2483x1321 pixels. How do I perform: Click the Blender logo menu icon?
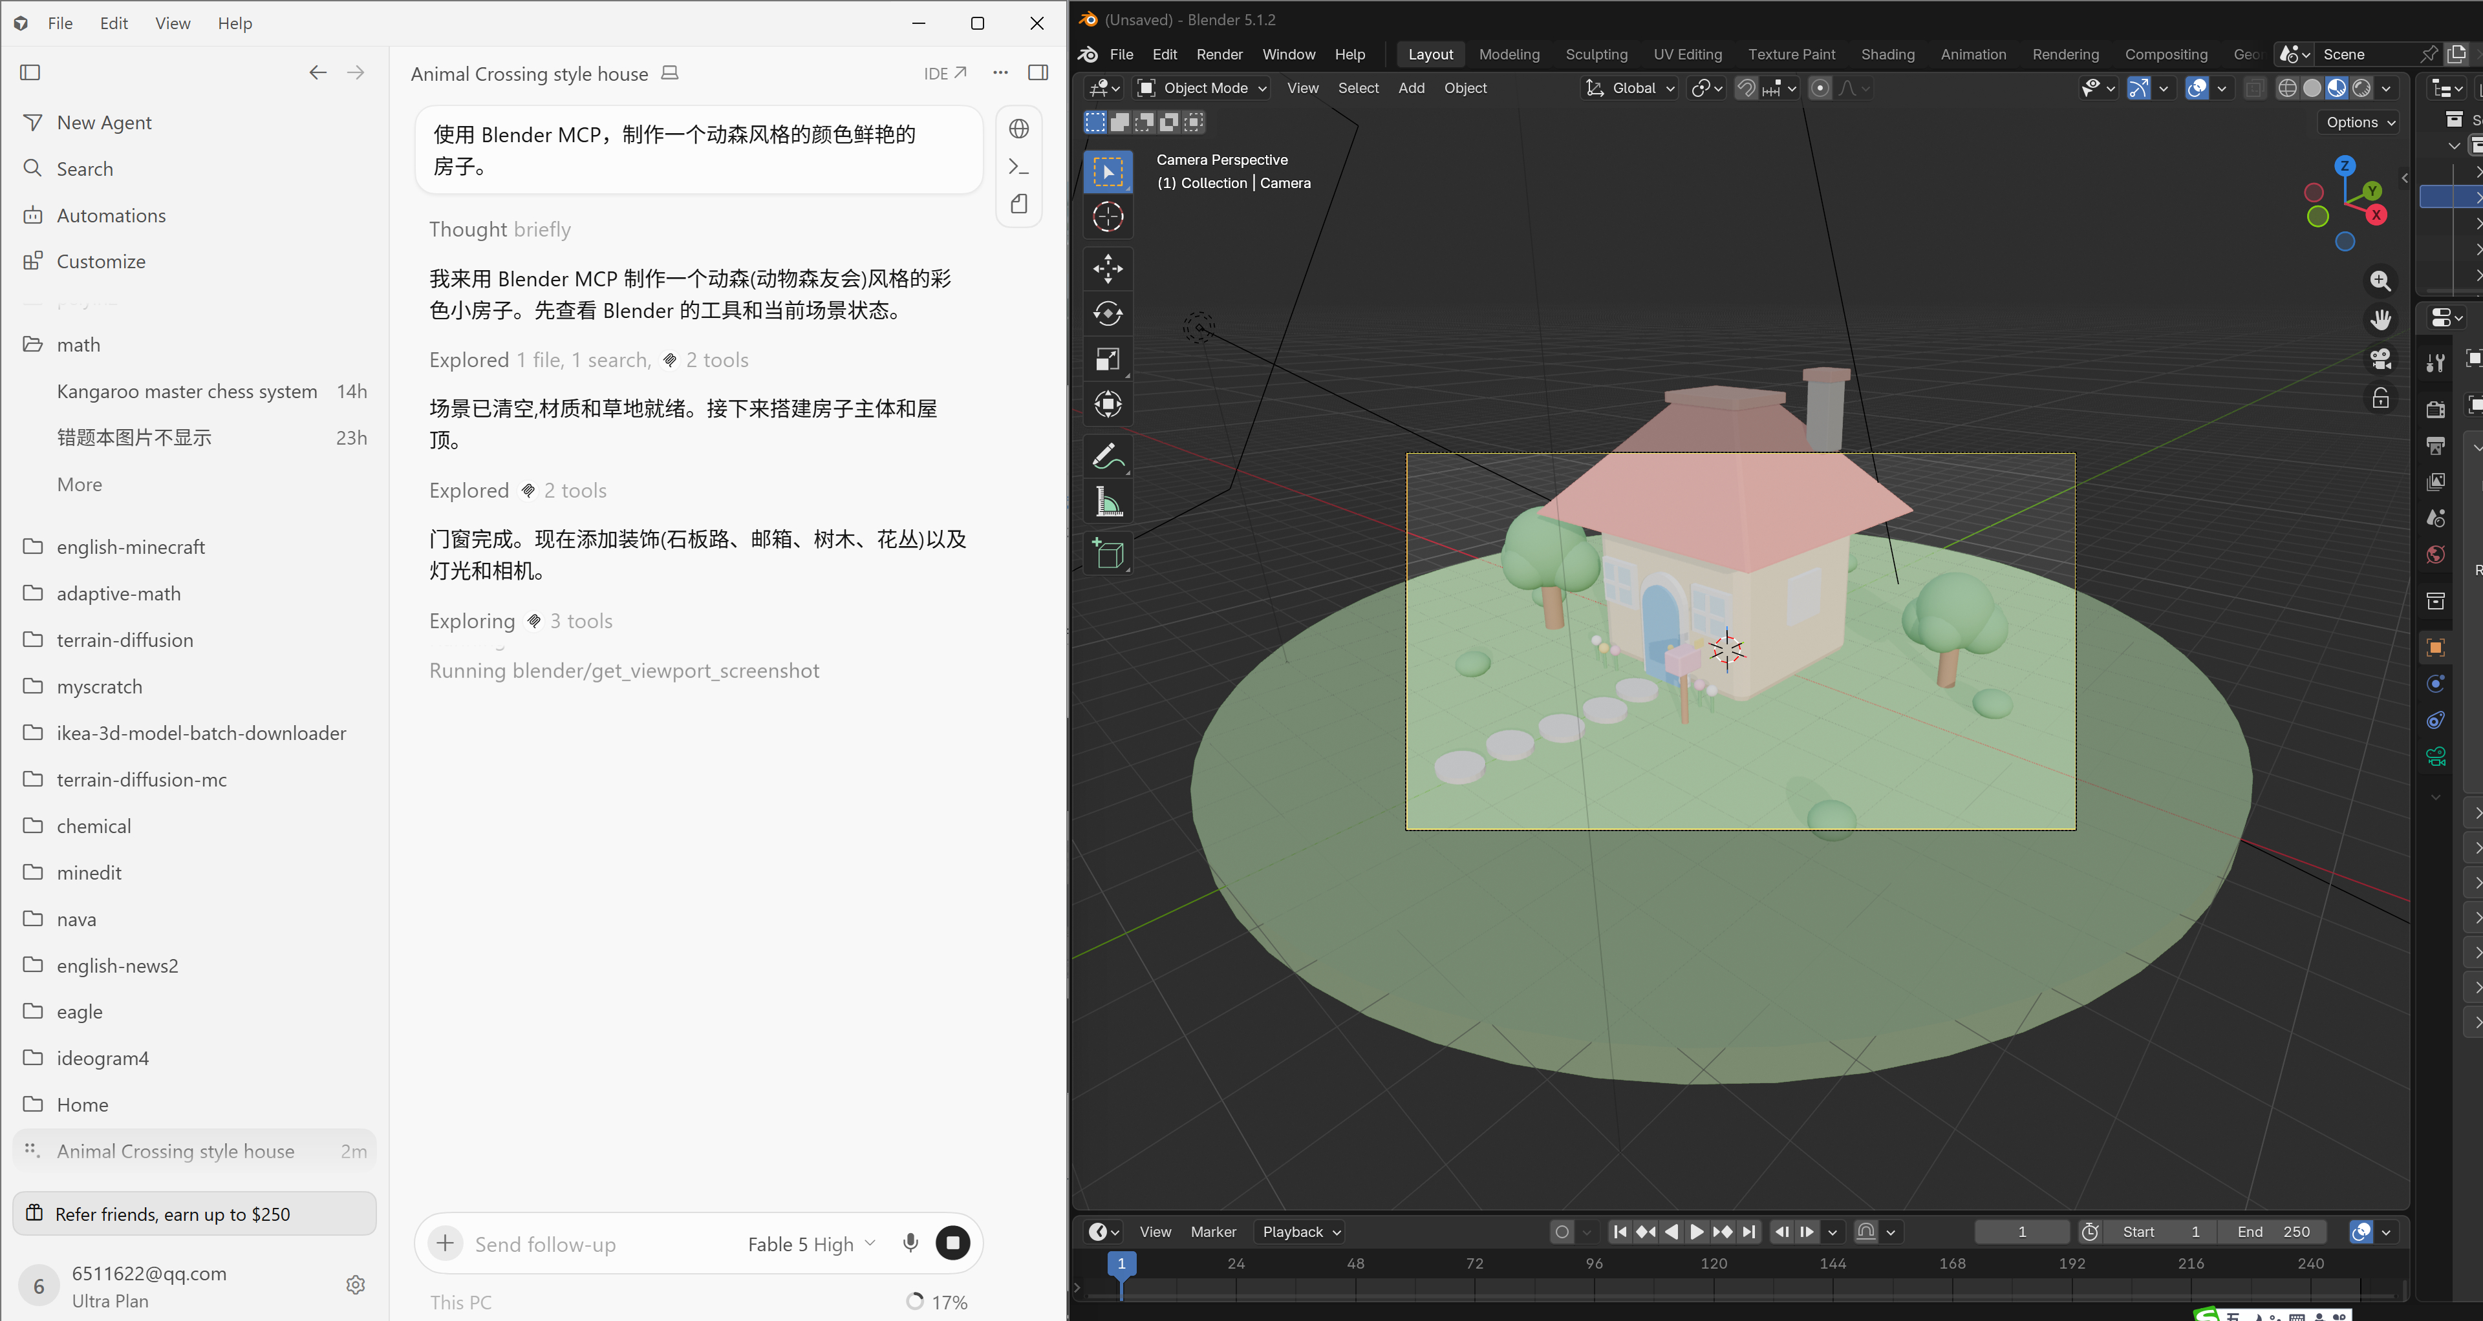1088,54
